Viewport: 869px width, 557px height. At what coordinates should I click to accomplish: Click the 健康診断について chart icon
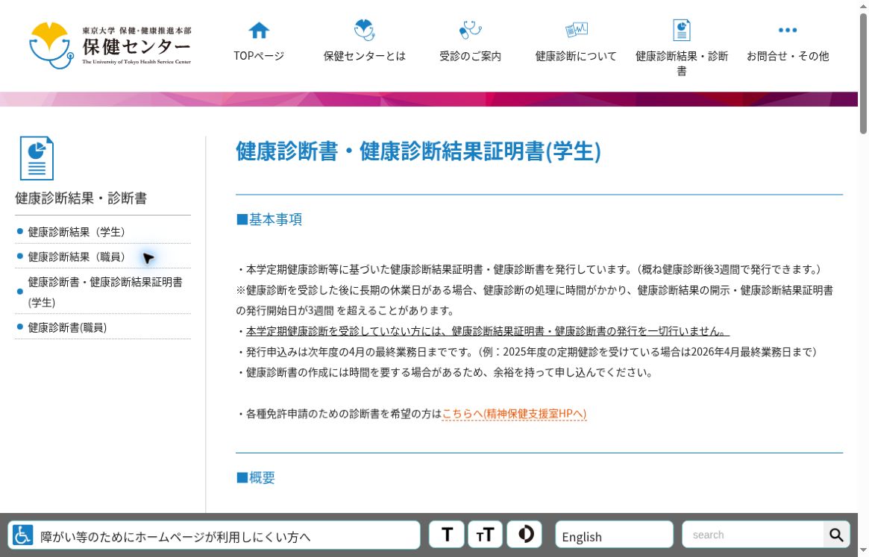[577, 30]
